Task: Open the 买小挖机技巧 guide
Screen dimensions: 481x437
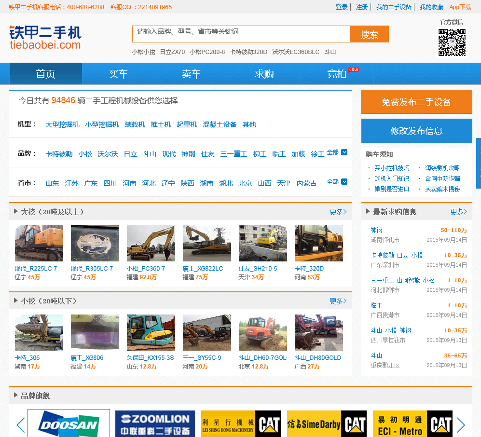Action: pyautogui.click(x=392, y=168)
